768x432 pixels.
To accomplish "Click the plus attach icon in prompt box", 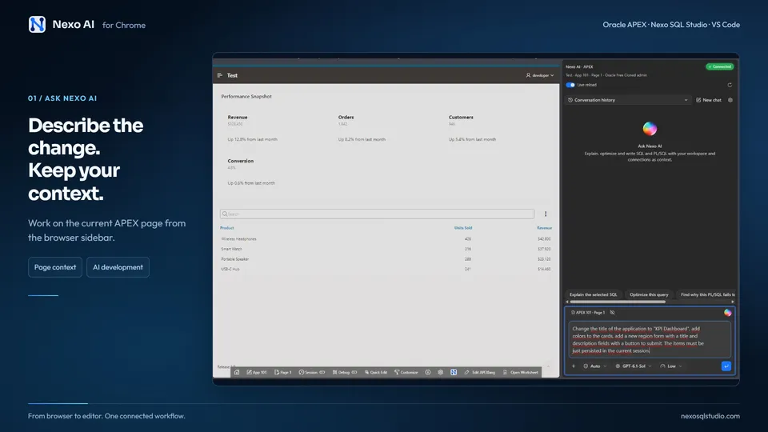I will tap(574, 366).
